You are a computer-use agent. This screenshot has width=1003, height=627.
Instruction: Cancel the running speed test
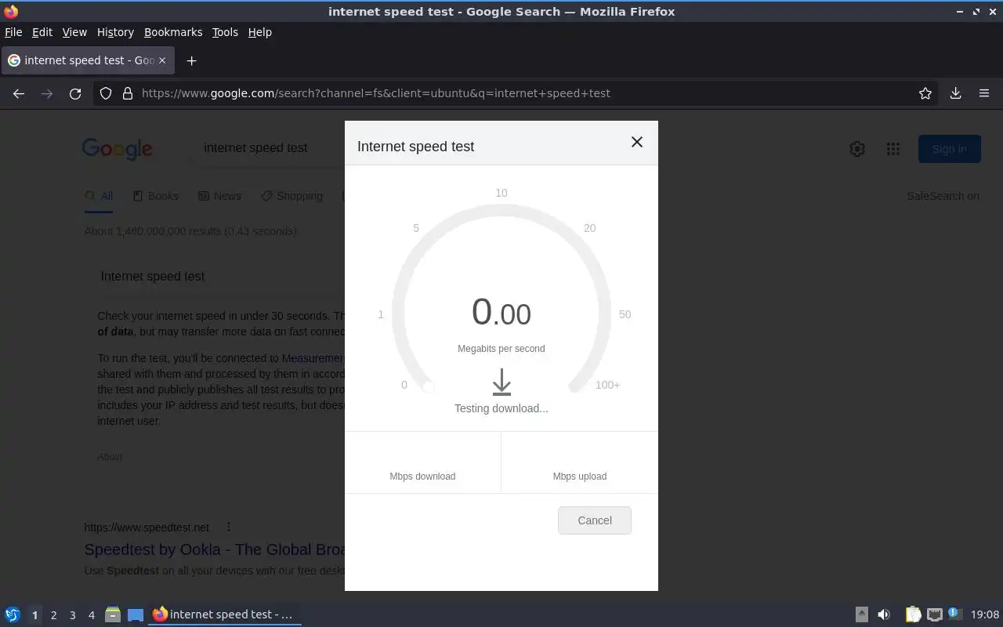point(595,520)
